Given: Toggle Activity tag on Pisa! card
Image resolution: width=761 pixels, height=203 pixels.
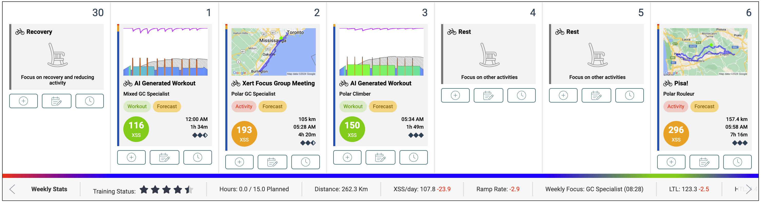Looking at the screenshot, I should point(675,106).
